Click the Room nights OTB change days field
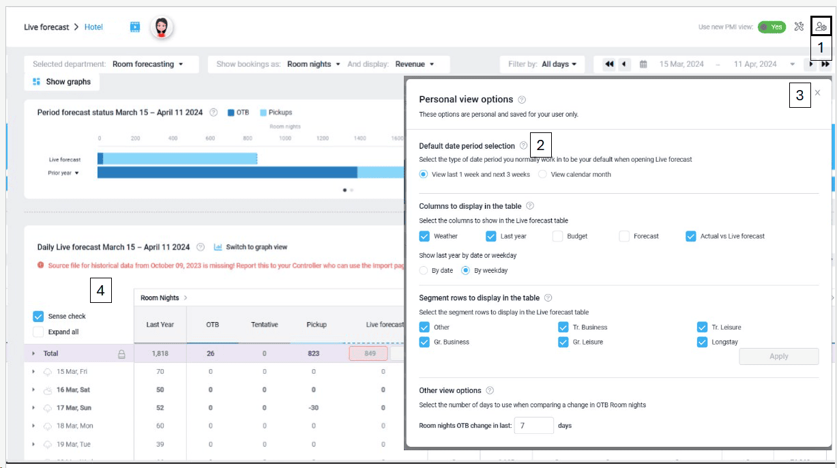The image size is (837, 468). click(x=533, y=426)
